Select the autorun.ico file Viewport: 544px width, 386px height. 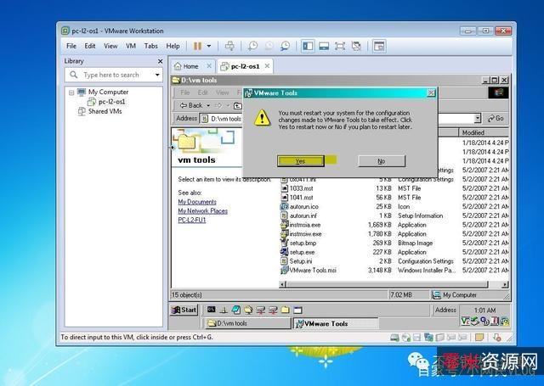tap(304, 207)
